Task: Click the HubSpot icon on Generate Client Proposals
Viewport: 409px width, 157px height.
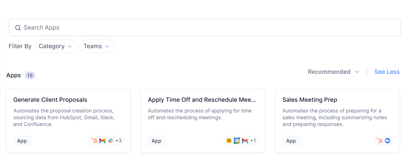Action: (94, 141)
